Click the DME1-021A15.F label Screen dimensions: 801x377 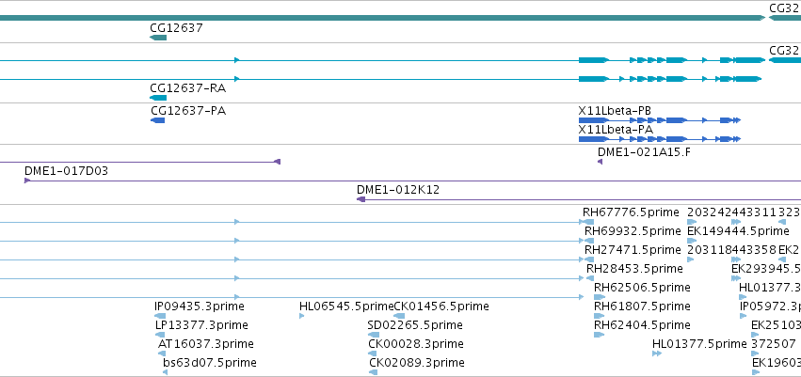pyautogui.click(x=644, y=151)
